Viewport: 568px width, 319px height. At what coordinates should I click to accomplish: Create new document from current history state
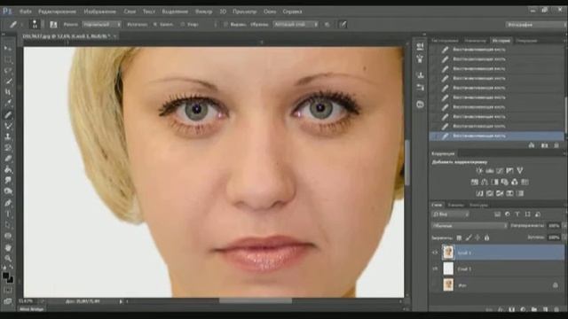532,145
